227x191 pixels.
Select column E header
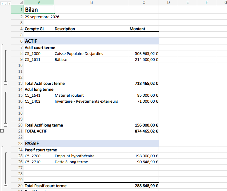click(188, 2)
